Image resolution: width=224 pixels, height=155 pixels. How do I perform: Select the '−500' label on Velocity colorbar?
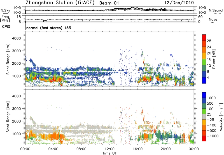pos(212,130)
